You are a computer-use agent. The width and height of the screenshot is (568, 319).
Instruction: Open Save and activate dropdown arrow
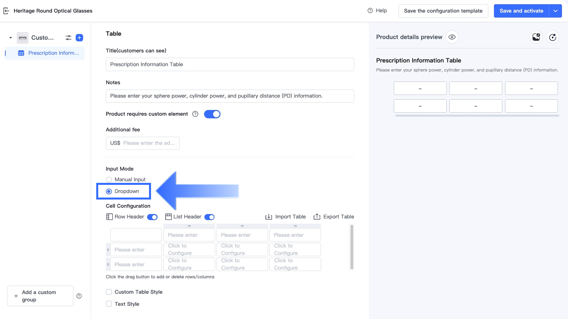(x=555, y=11)
